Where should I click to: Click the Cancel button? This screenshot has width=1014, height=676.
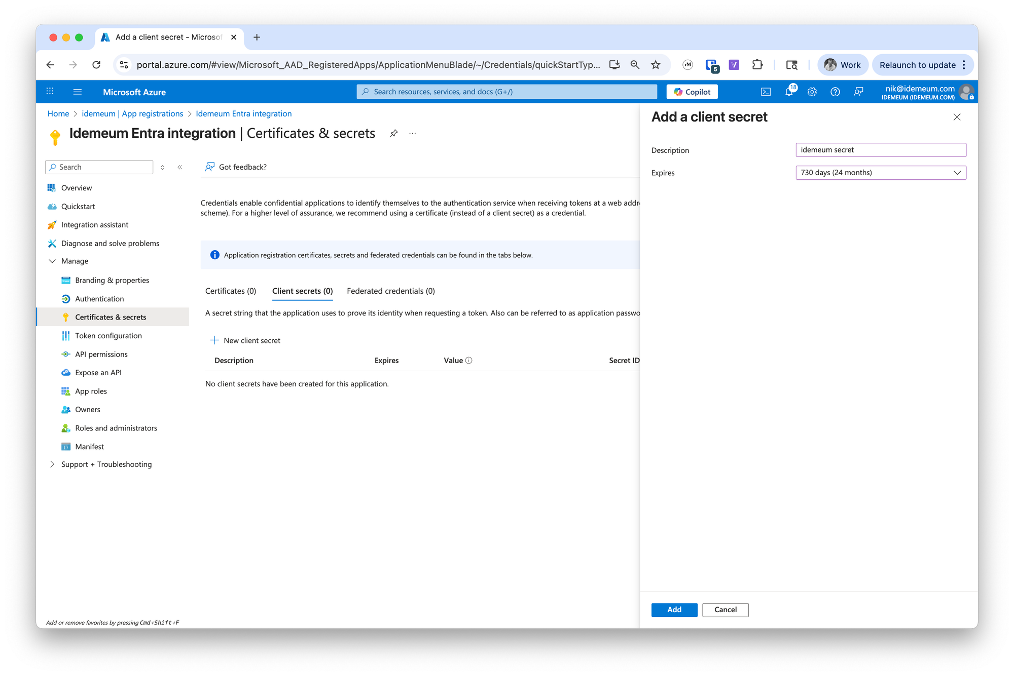(726, 610)
